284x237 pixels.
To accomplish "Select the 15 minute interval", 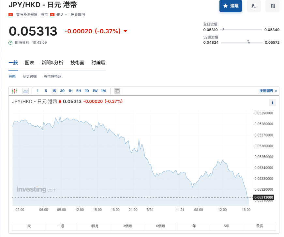I will [x=54, y=91].
